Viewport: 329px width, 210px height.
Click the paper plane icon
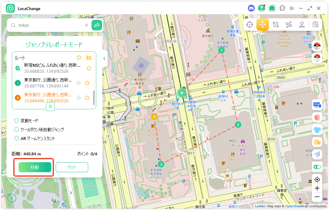pos(317,154)
